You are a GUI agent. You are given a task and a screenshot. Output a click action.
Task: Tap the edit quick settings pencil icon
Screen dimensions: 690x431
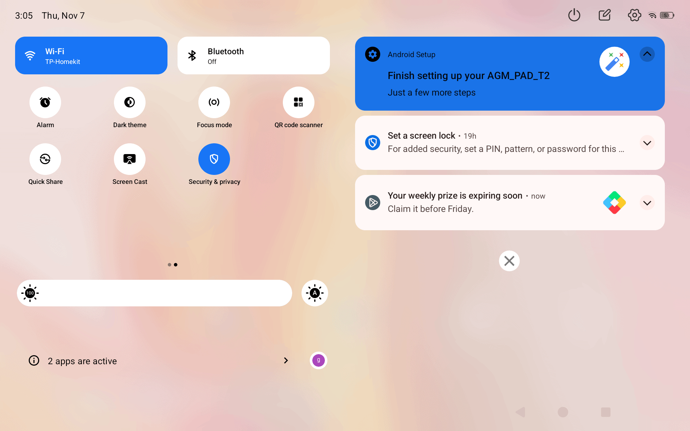click(x=604, y=15)
